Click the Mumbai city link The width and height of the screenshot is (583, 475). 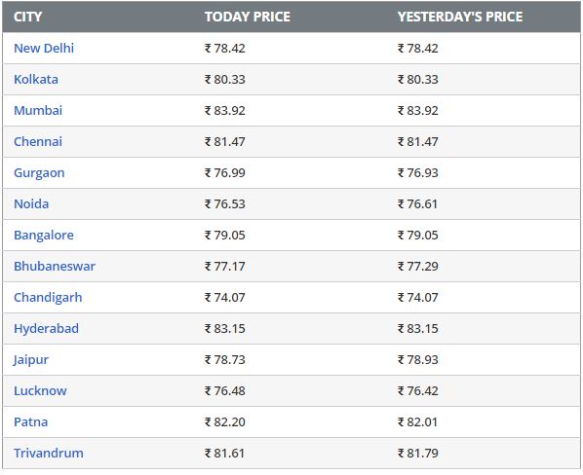tap(38, 111)
